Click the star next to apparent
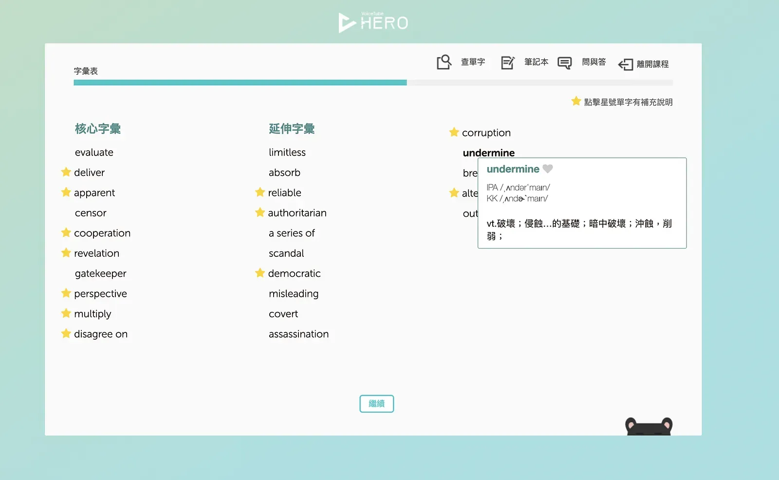 pyautogui.click(x=66, y=192)
